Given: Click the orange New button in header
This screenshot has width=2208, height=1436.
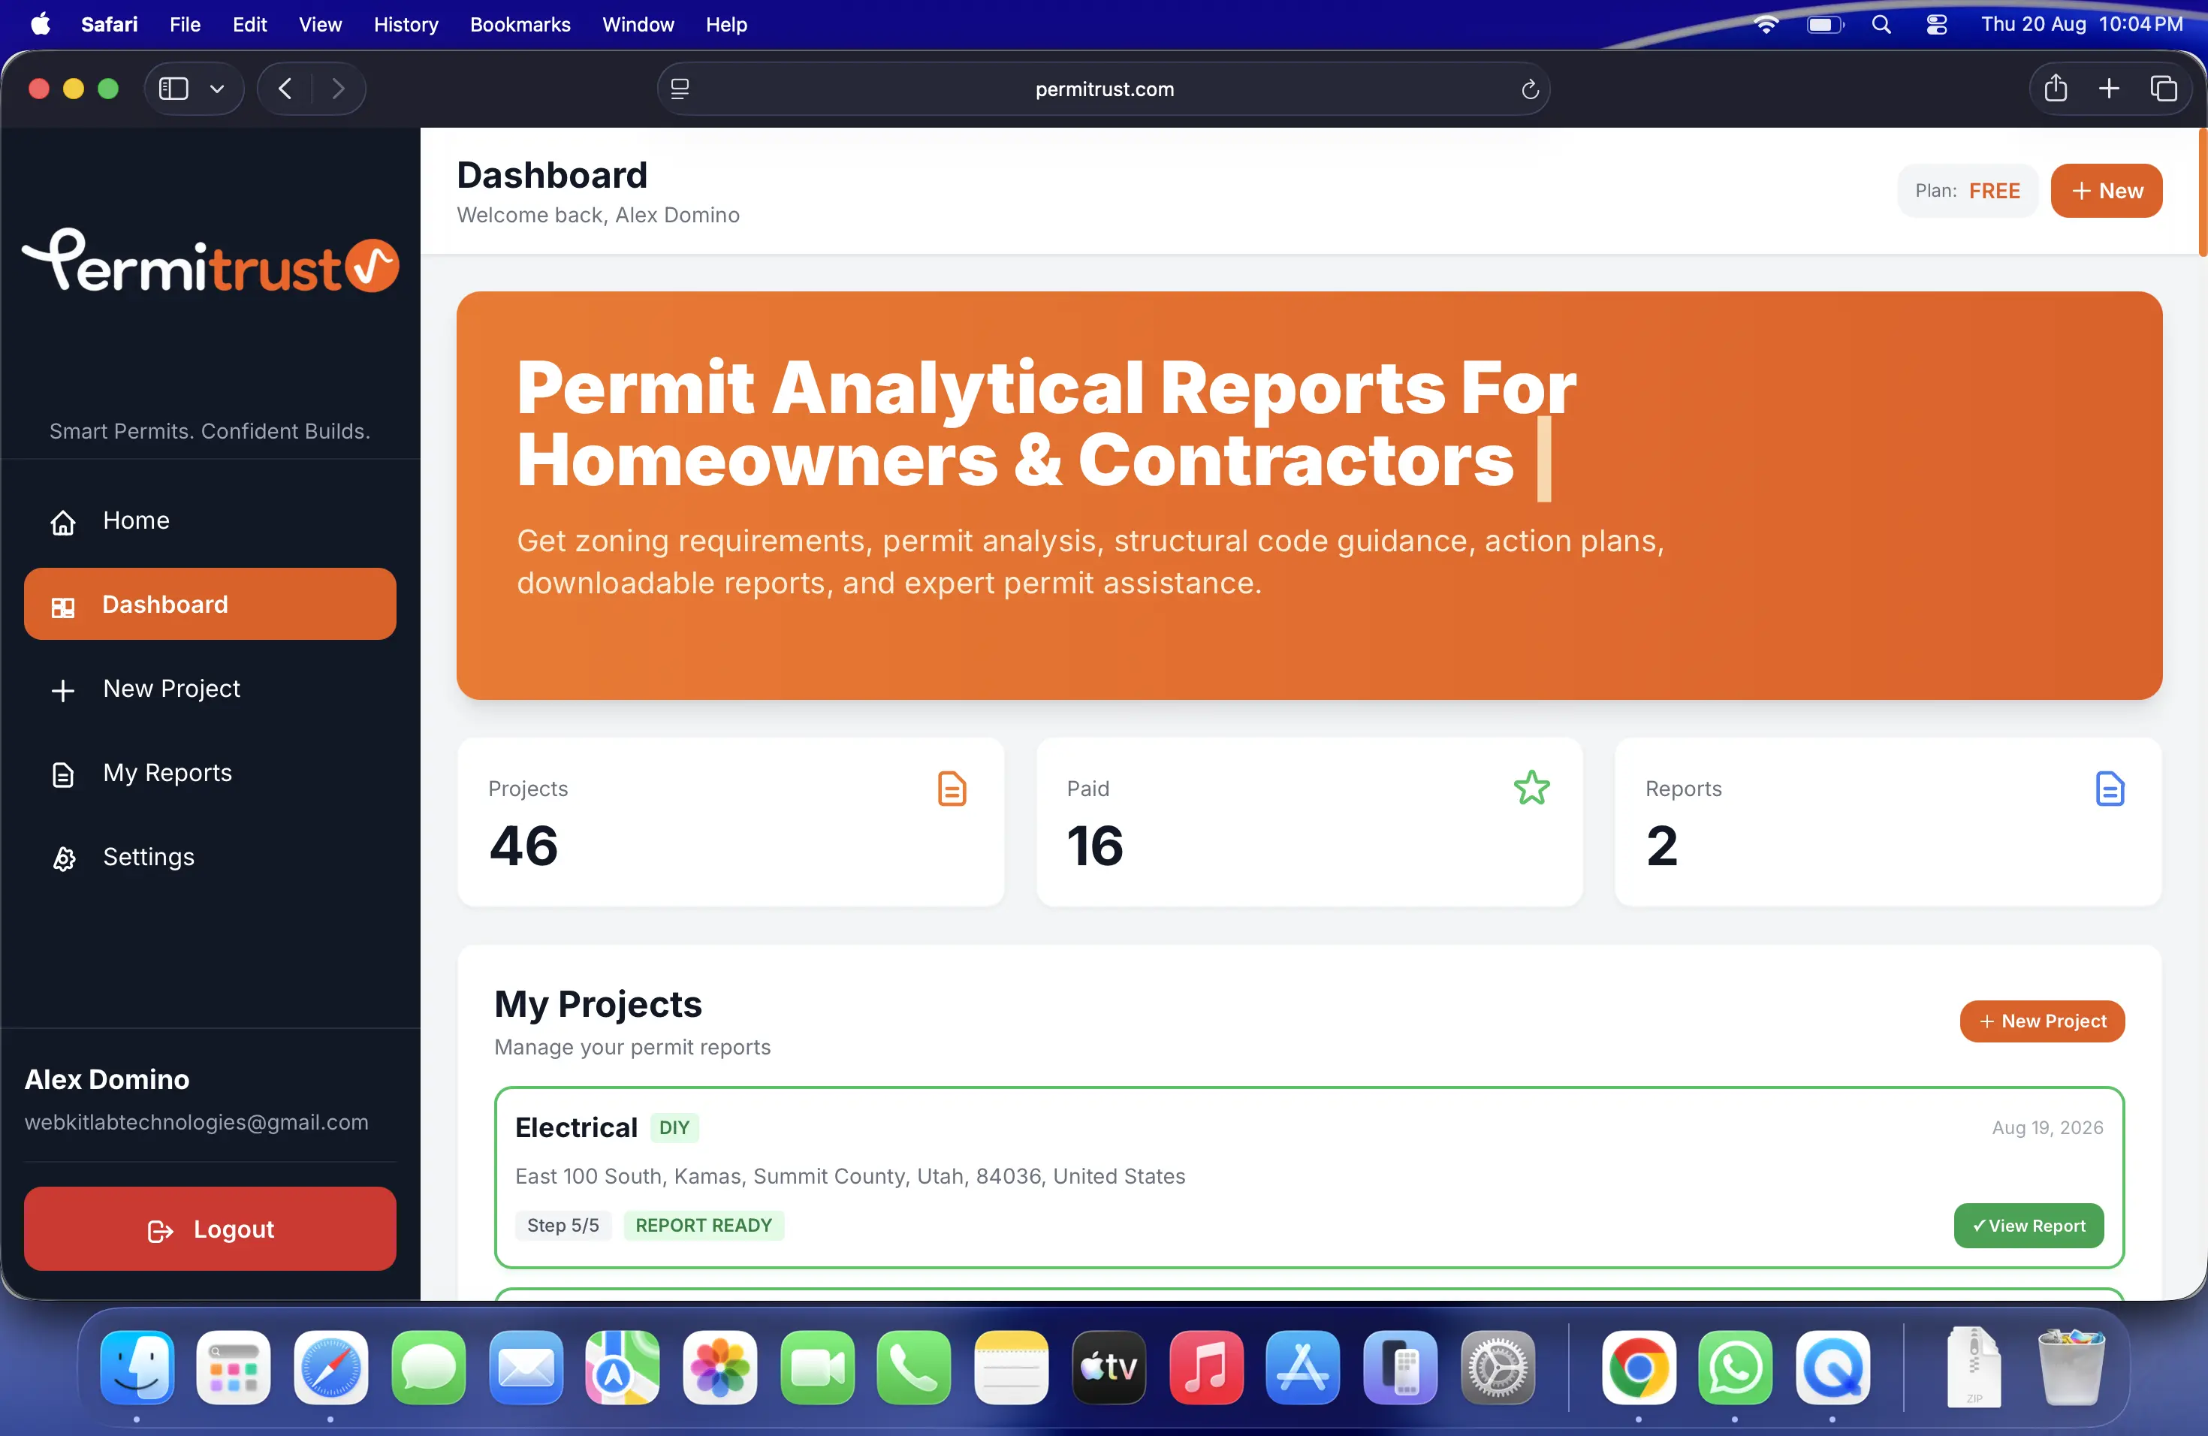Looking at the screenshot, I should click(2106, 190).
